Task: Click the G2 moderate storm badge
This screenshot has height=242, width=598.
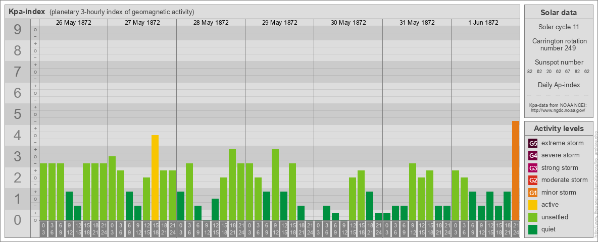Action: (x=533, y=180)
